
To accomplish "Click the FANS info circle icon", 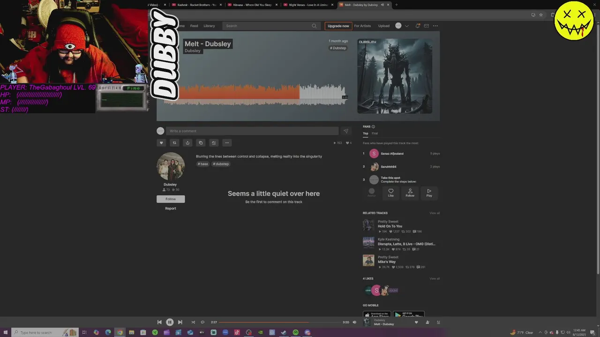I will (x=373, y=126).
